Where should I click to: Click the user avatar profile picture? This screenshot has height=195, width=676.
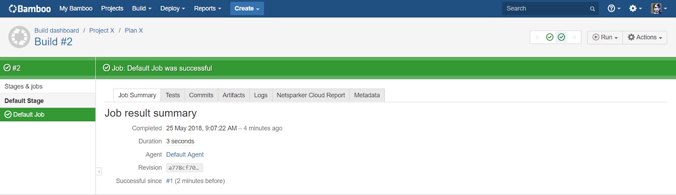tap(656, 8)
